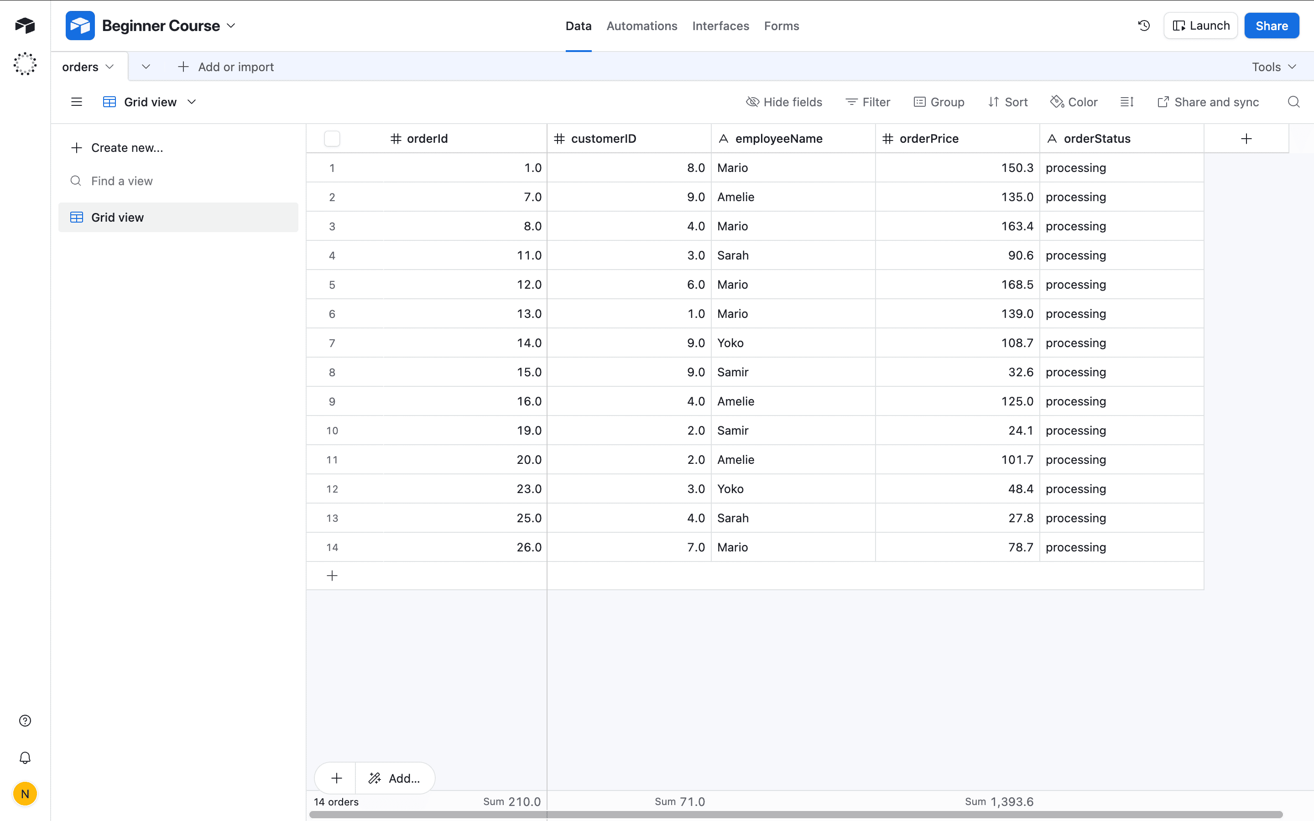This screenshot has height=821, width=1314.
Task: Click the blue Share button
Action: 1272,26
